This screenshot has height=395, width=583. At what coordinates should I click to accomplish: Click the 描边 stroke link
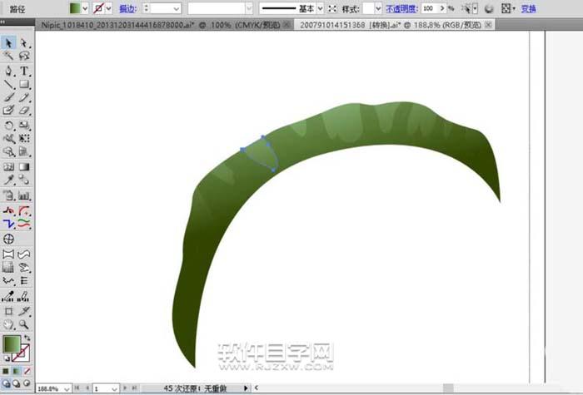pyautogui.click(x=127, y=7)
